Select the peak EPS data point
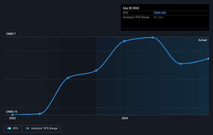 [153, 38]
